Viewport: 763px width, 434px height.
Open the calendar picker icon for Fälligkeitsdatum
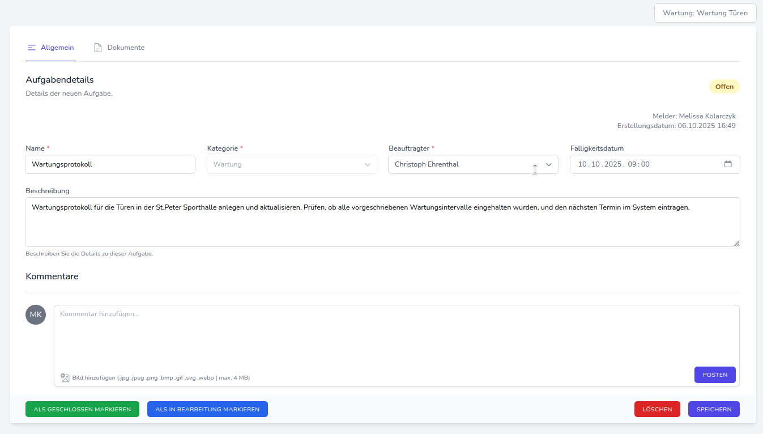point(728,164)
